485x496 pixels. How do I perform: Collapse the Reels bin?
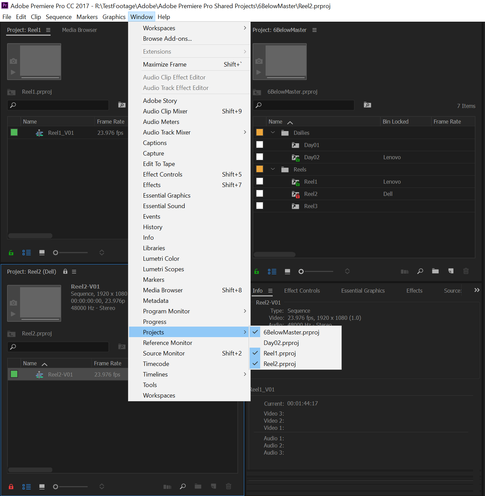pyautogui.click(x=273, y=169)
